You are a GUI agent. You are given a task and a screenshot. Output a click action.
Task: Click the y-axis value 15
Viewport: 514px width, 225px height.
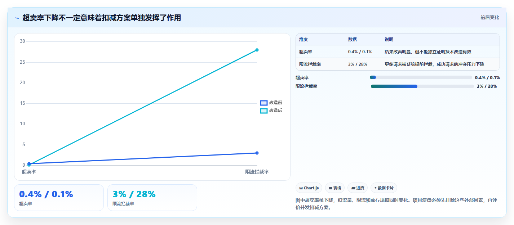point(22,103)
